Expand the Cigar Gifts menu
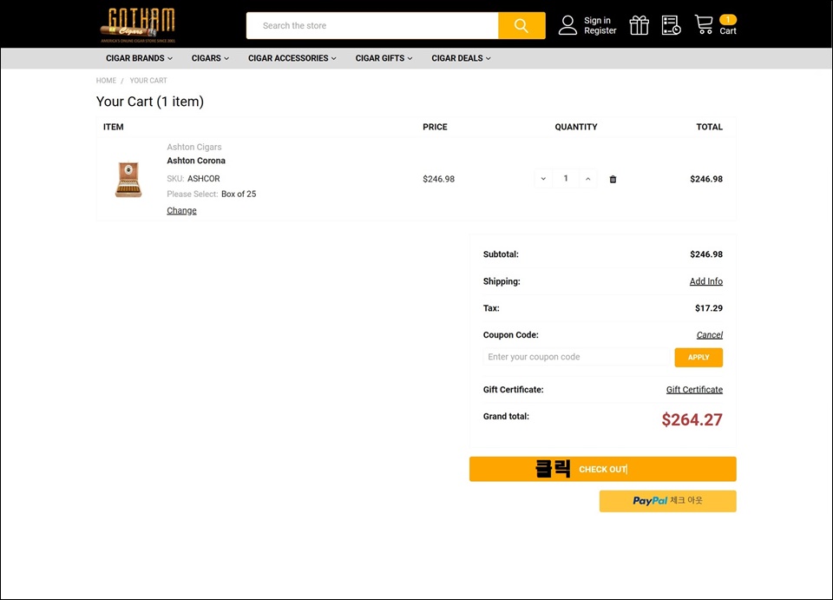The image size is (833, 600). pos(384,58)
